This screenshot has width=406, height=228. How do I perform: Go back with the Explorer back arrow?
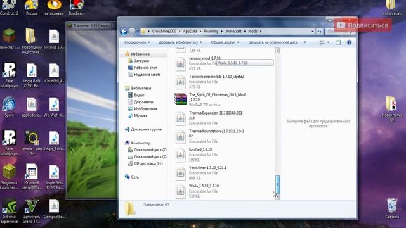[124, 31]
